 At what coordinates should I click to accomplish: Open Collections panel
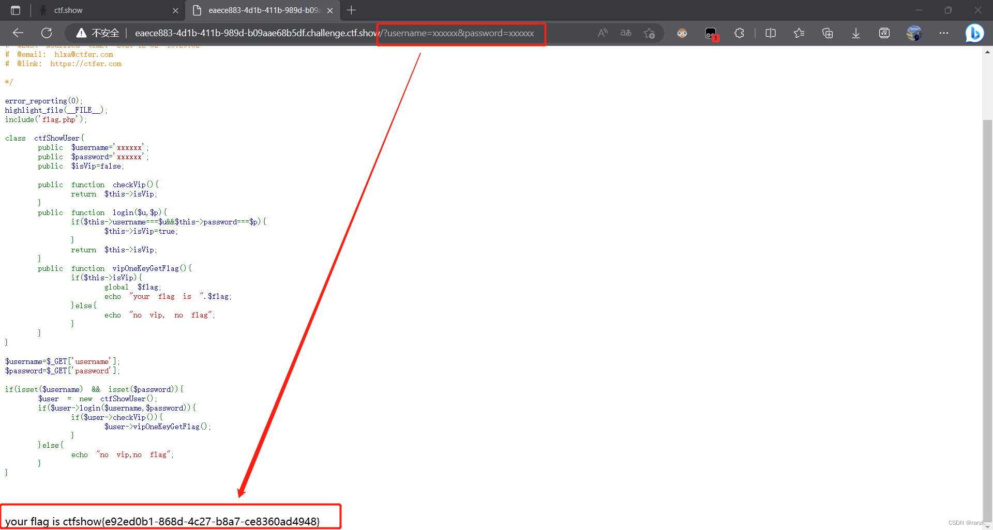point(827,33)
